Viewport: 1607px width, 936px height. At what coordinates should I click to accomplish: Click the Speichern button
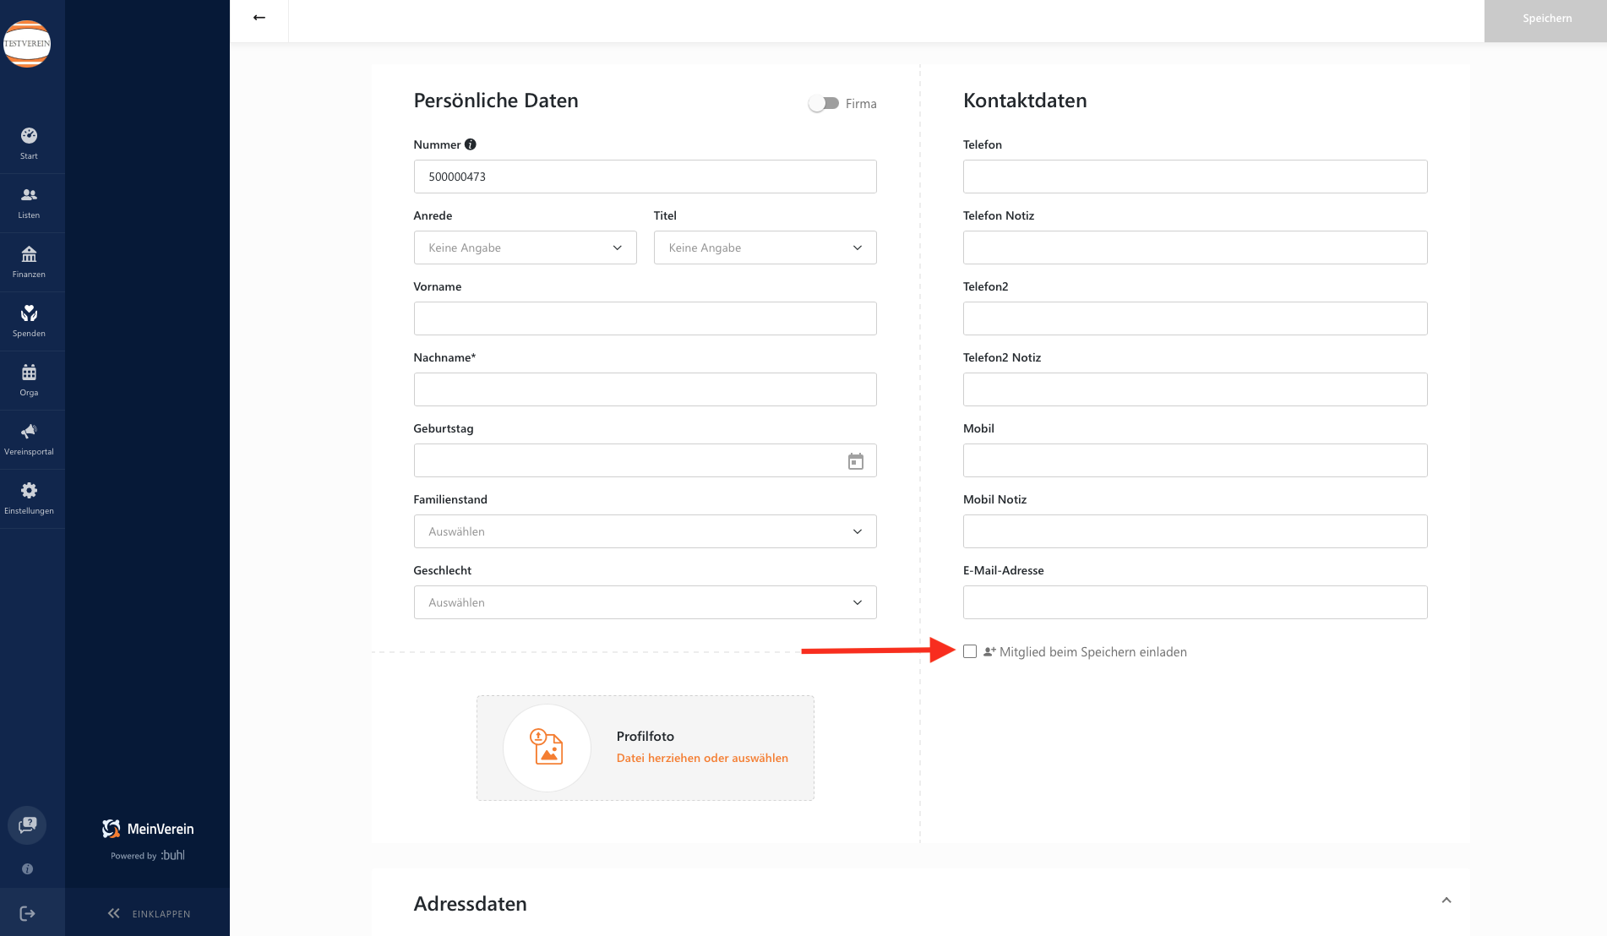coord(1545,20)
